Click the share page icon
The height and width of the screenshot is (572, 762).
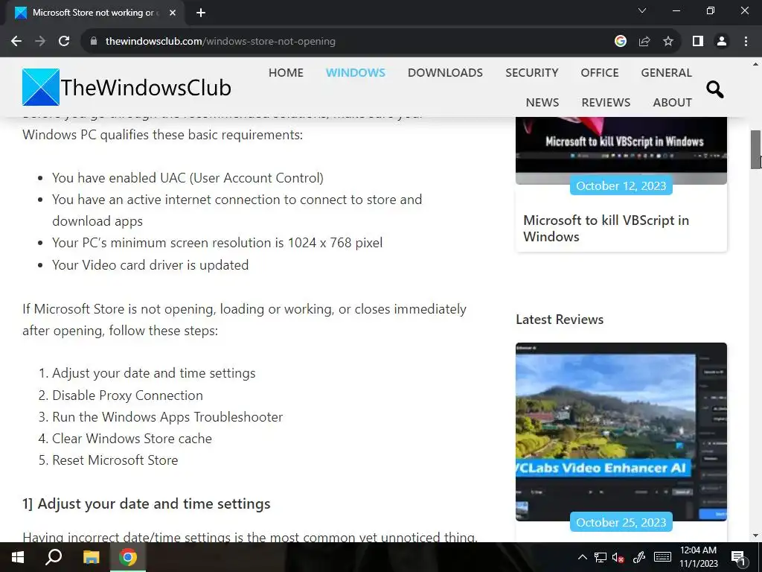point(644,42)
